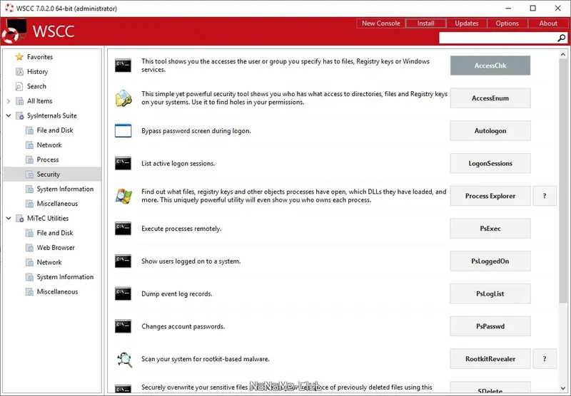This screenshot has width=571, height=396.
Task: Click the PsLoggedOn console icon
Action: click(x=123, y=261)
